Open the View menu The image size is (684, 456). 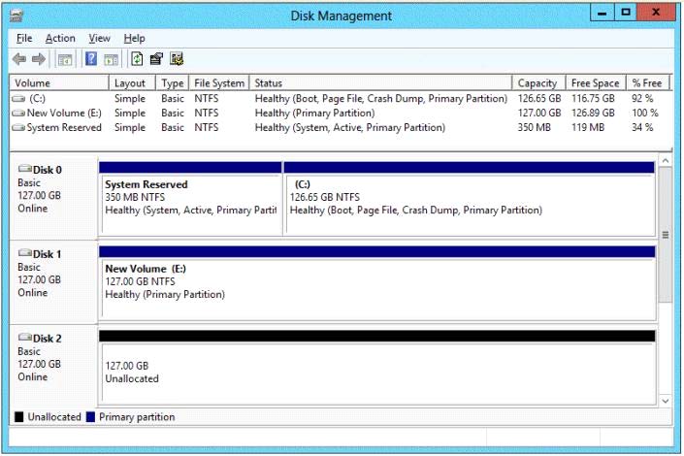(x=99, y=38)
